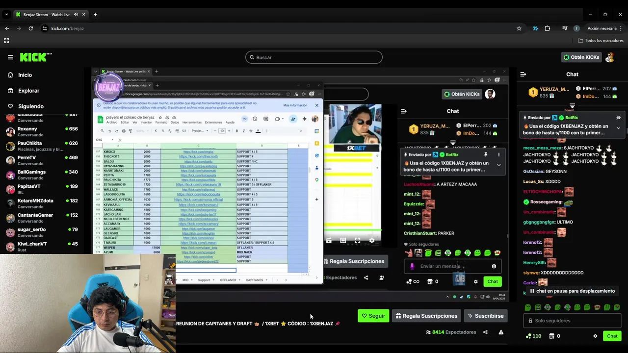Open the Kick hamburger sidebar menu
Screen dimensions: 628x353
[x=10, y=57]
